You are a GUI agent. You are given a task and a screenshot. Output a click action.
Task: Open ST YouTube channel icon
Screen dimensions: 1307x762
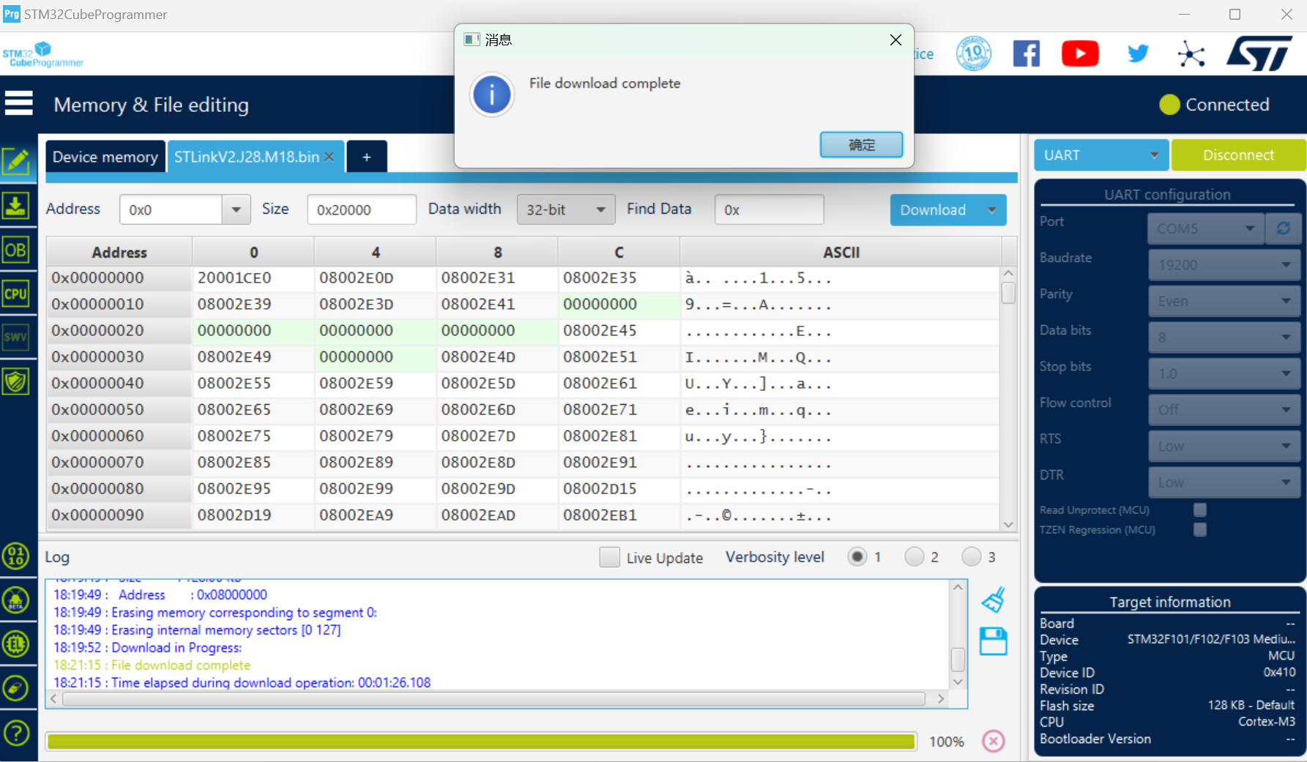pyautogui.click(x=1080, y=53)
